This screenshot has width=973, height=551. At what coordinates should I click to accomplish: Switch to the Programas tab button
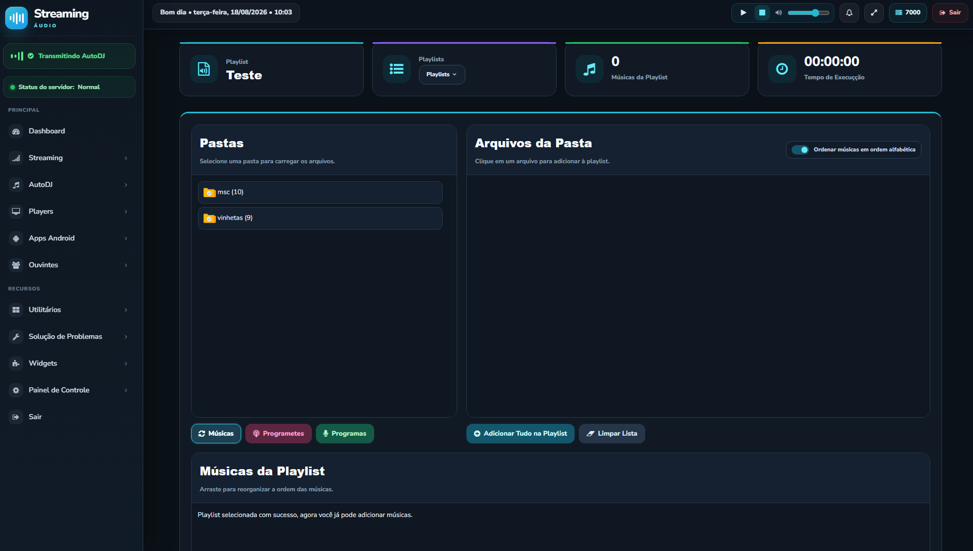click(345, 434)
